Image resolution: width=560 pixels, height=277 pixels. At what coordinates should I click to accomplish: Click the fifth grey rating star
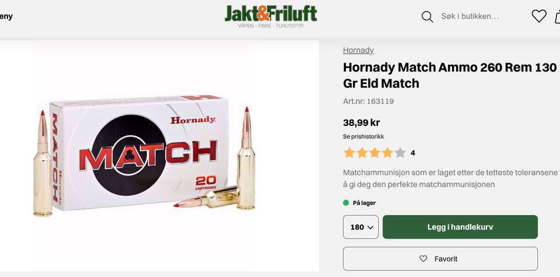(400, 153)
